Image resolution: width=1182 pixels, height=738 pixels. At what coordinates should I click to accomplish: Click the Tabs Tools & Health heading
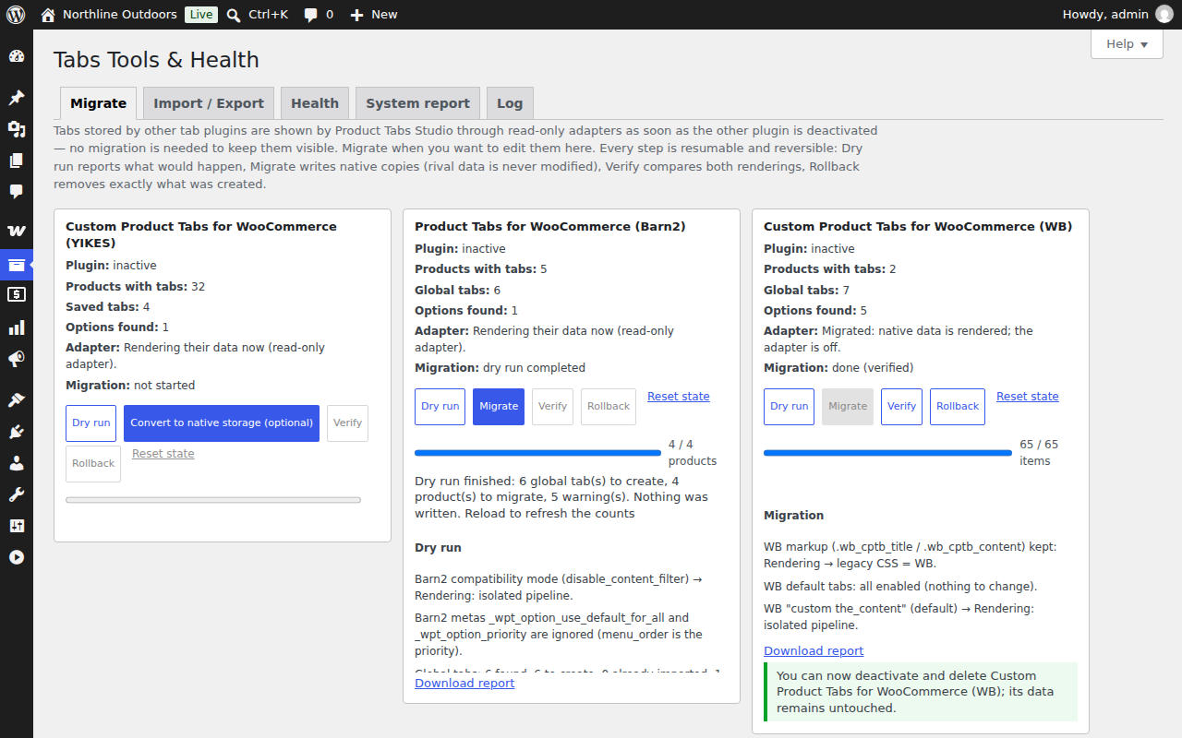(x=156, y=60)
